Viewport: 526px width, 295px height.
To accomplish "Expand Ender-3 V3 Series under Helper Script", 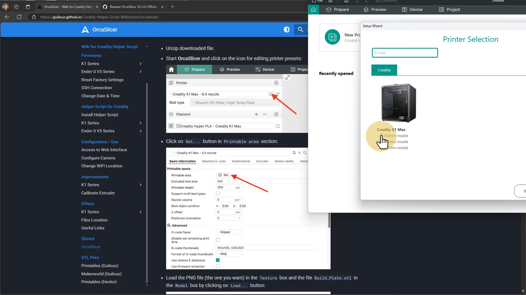I will click(141, 131).
